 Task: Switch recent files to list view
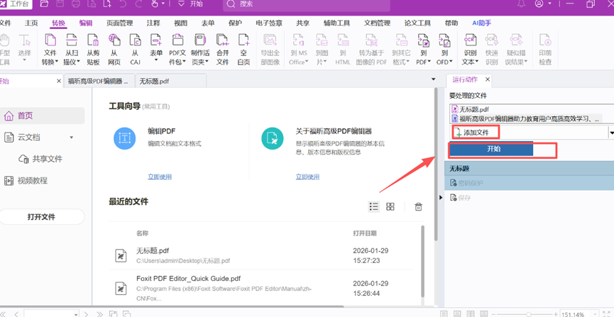coord(373,206)
